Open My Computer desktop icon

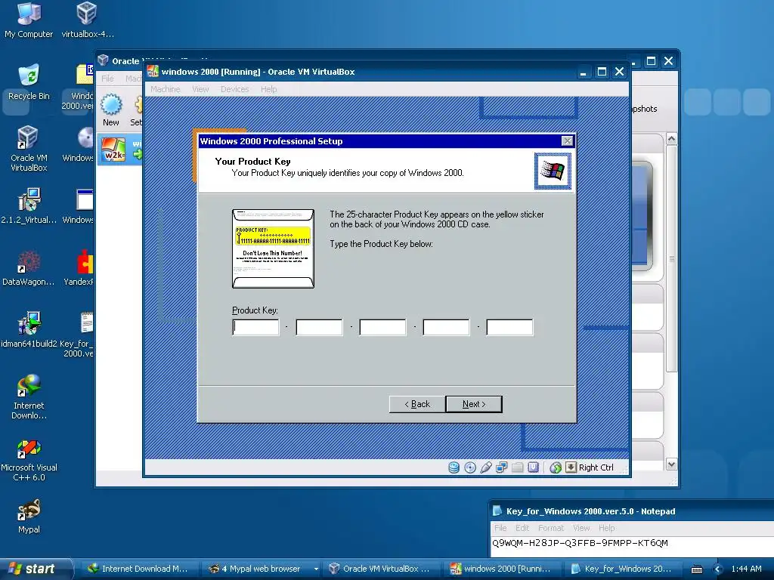pos(29,20)
